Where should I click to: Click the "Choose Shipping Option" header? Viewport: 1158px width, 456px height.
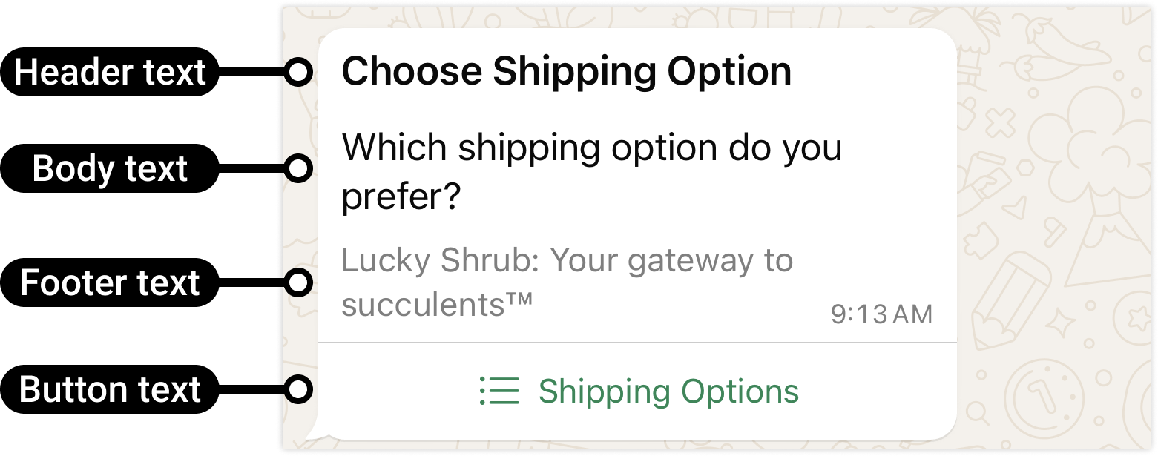(566, 72)
